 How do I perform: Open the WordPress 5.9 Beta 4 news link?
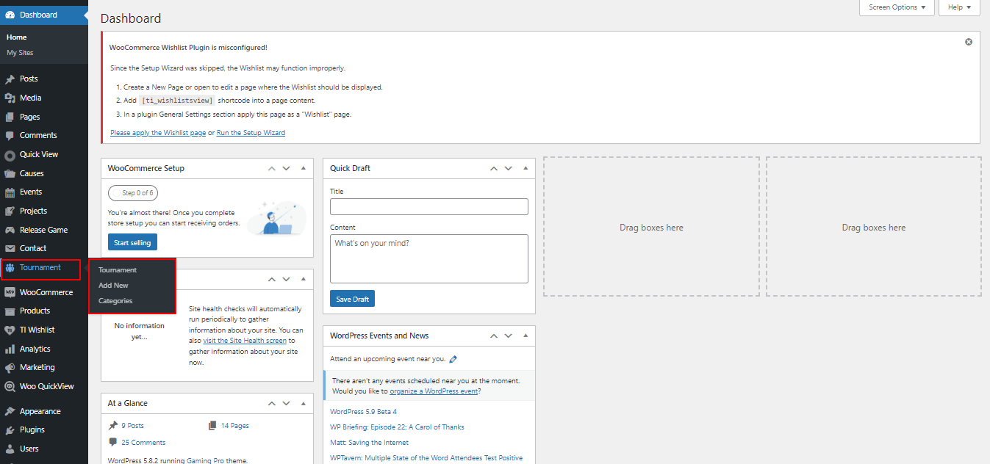click(363, 412)
